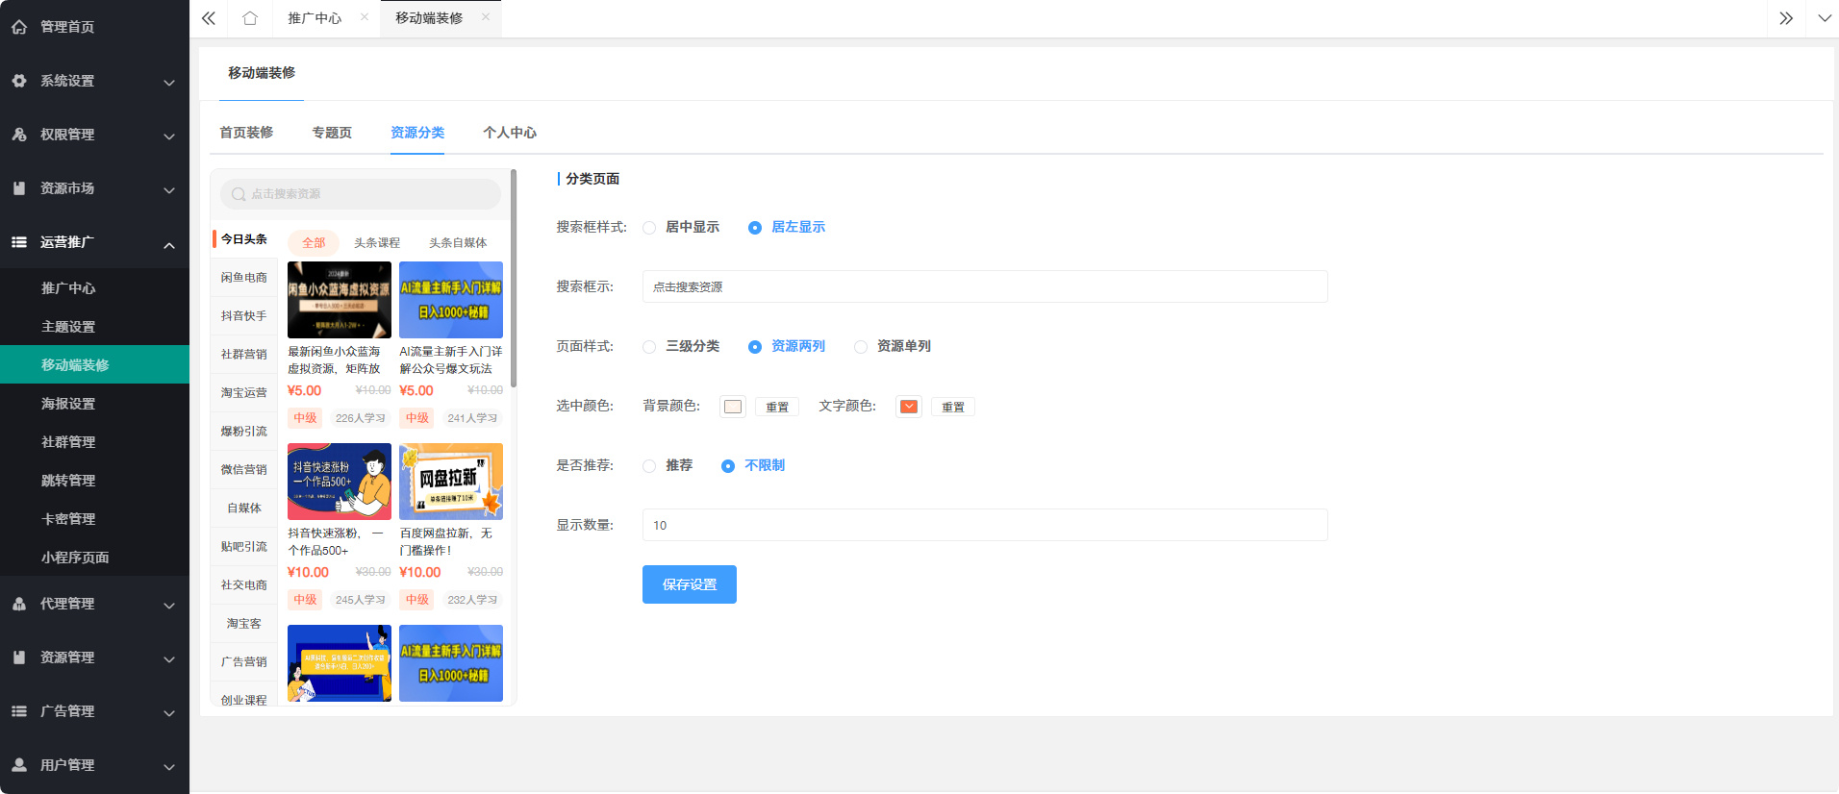Image resolution: width=1839 pixels, height=794 pixels.
Task: Choose the 推荐 radio option
Action: 650,466
